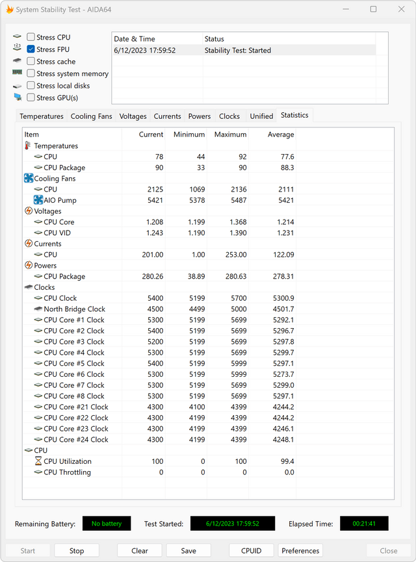Click the Average column header
416x562 pixels.
point(272,134)
